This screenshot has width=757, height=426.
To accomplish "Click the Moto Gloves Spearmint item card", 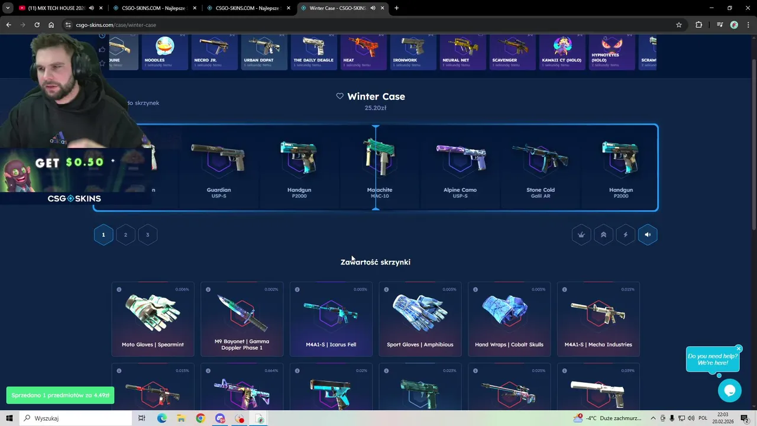I will 153,319.
